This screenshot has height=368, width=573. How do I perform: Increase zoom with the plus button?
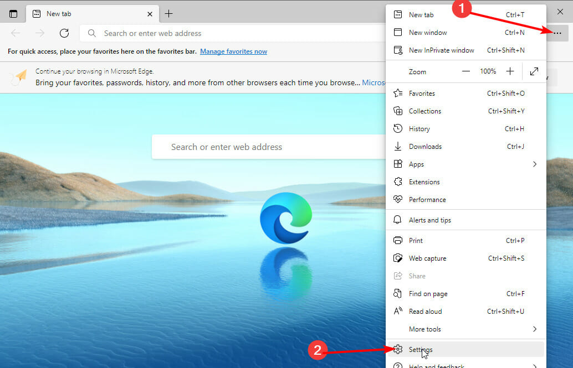(510, 71)
